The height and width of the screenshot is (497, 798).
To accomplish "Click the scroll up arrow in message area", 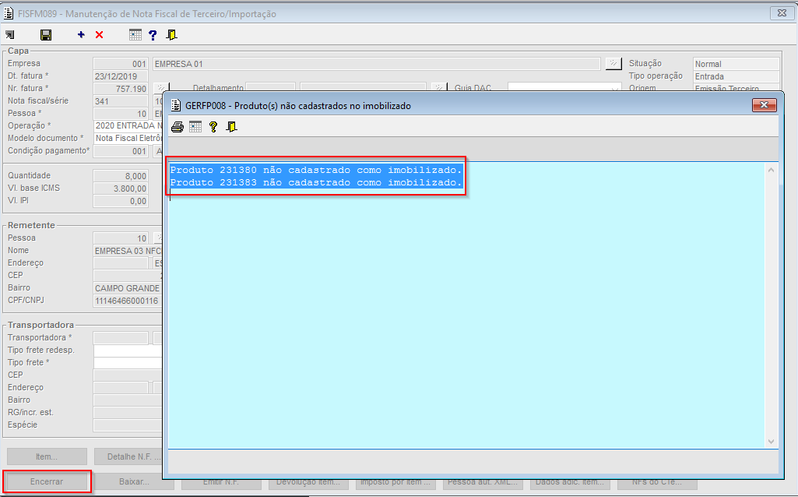I will point(771,170).
